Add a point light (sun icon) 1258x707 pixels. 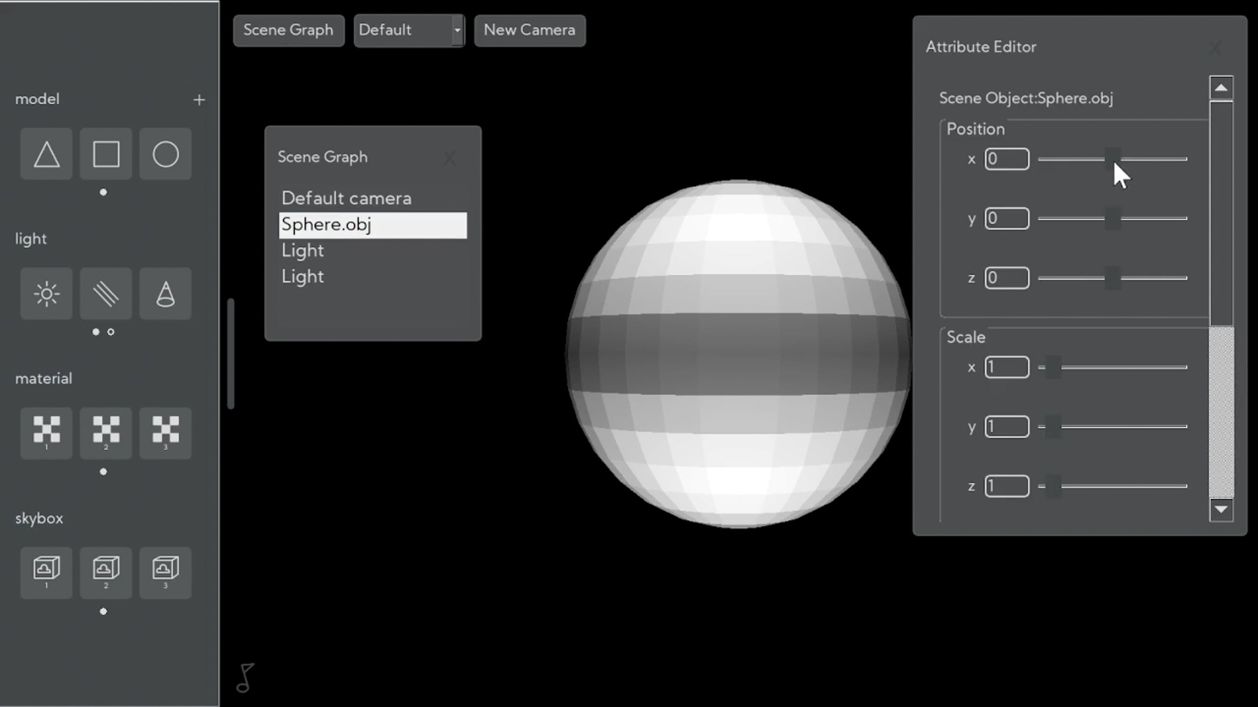click(x=47, y=294)
